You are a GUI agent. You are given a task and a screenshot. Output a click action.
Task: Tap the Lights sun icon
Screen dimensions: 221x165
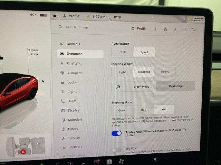[x=63, y=92]
